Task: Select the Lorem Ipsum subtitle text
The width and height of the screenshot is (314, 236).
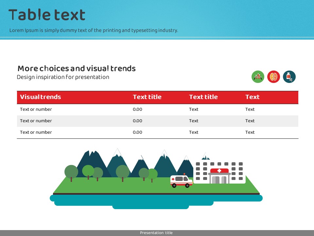Action: (x=94, y=30)
